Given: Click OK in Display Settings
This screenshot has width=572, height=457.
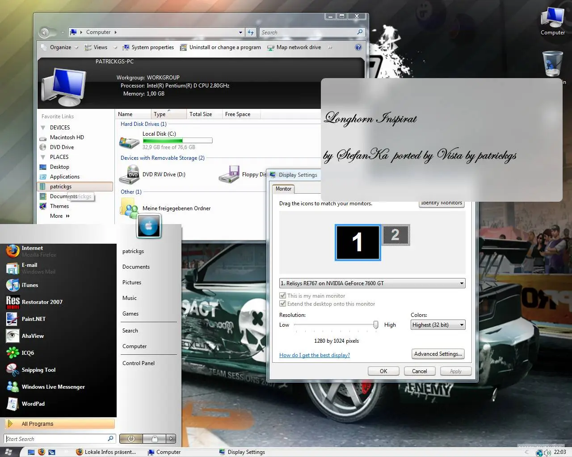Looking at the screenshot, I should (x=383, y=371).
